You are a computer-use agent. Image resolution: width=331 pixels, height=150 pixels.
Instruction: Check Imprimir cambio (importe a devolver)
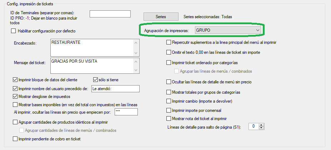coord(169,101)
